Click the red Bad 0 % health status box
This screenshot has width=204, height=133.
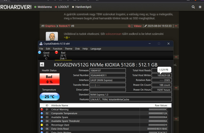click(x=49, y=79)
